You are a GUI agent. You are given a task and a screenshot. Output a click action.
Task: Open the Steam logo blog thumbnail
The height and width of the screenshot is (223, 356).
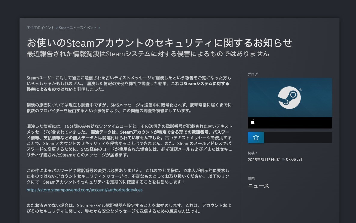tap(290, 98)
